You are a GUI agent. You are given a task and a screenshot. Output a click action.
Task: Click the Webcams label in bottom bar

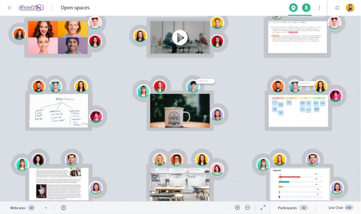pos(18,208)
